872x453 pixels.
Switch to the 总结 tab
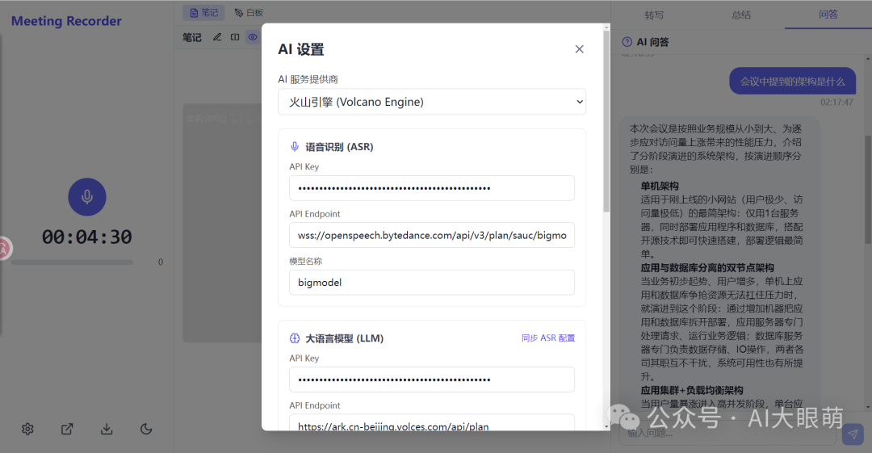click(x=741, y=15)
